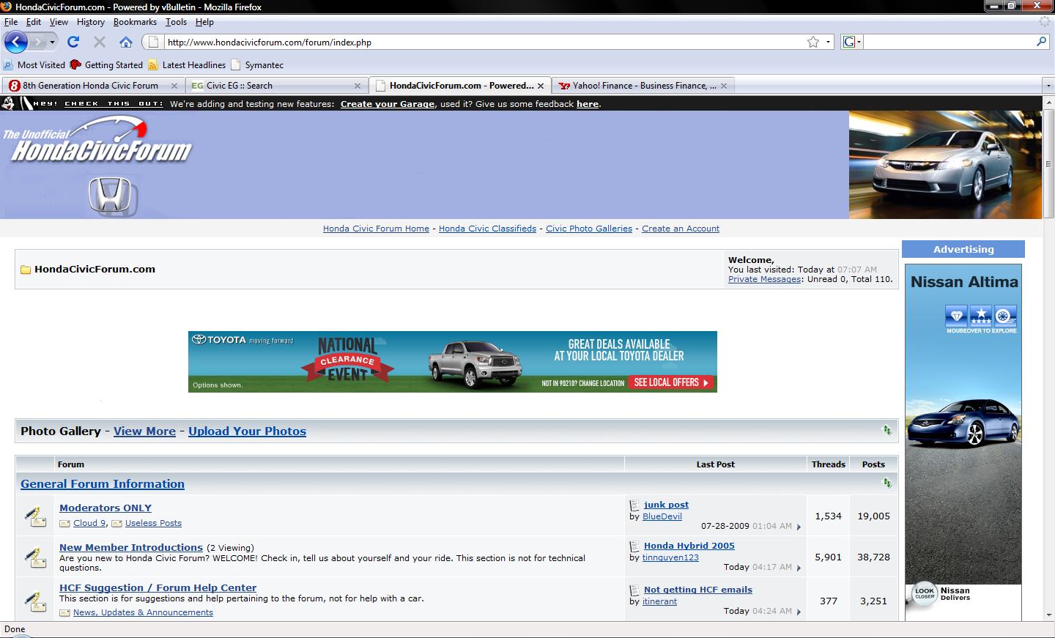Image resolution: width=1055 pixels, height=638 pixels.
Task: Open the Most Visited bookmarks folder
Action: tap(34, 65)
